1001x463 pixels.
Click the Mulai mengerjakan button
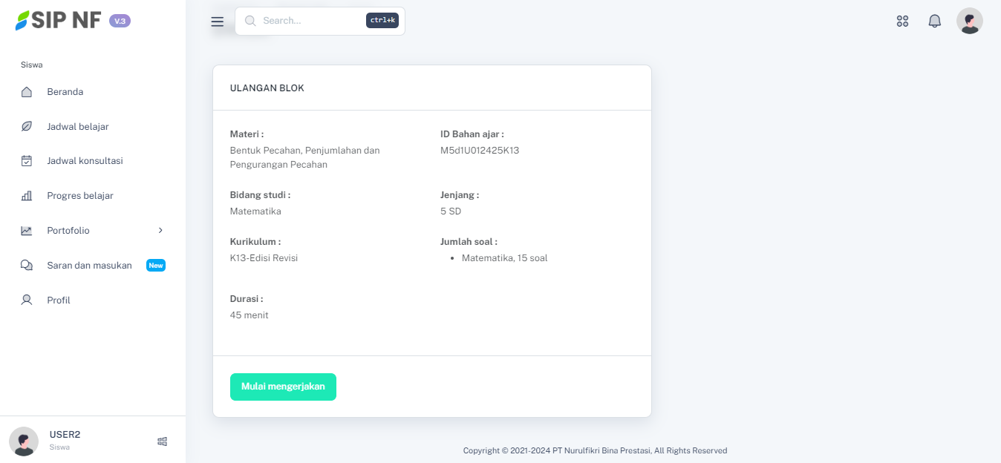283,387
